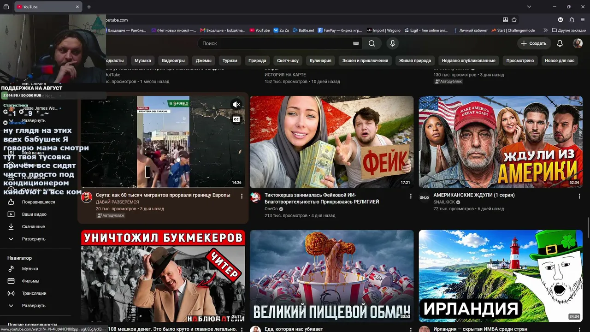Screen dimensions: 590x332
Task: Select the Джемы filter chip
Action: (x=204, y=60)
